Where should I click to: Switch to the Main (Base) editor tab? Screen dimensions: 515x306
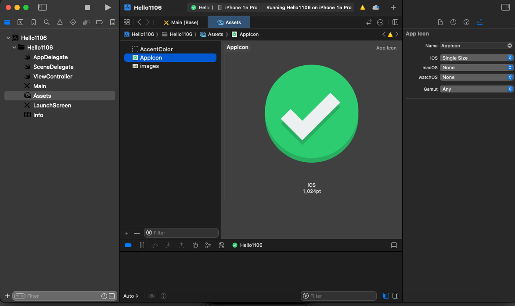pyautogui.click(x=180, y=22)
